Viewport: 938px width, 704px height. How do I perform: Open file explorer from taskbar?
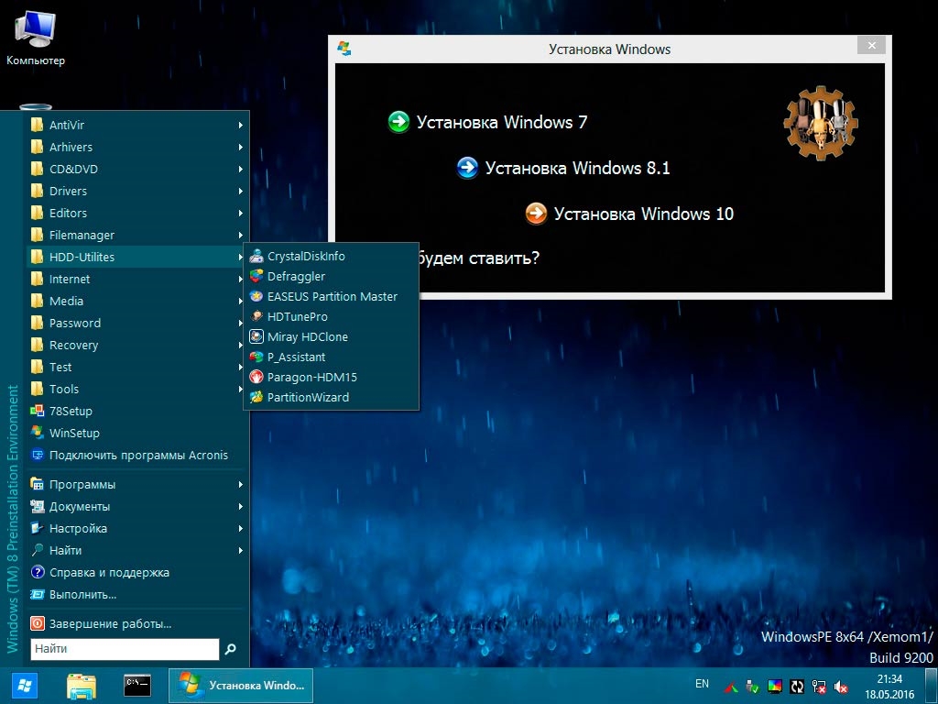82,686
